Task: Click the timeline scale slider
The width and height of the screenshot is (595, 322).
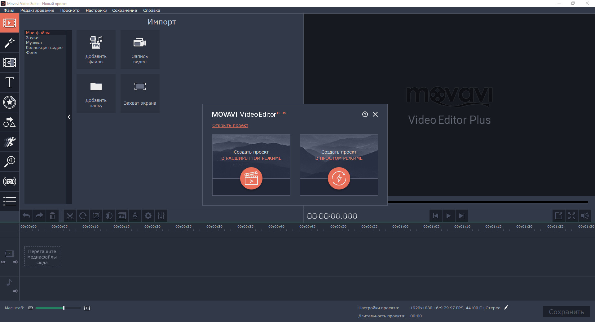Action: tap(58, 308)
